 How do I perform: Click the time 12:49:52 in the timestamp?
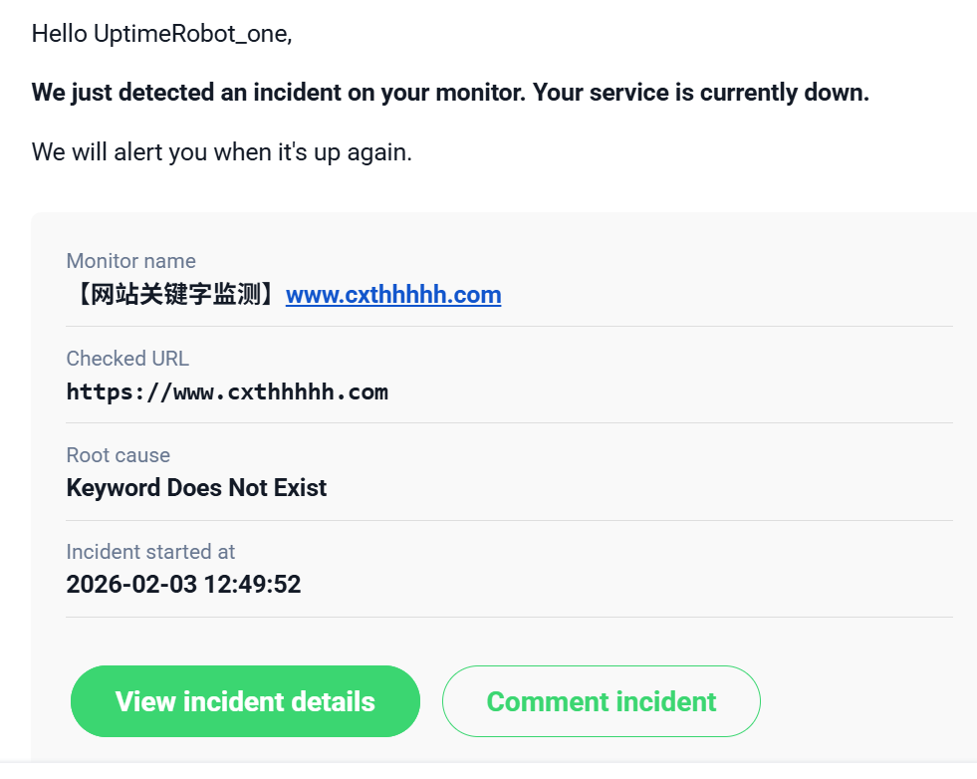tap(252, 585)
